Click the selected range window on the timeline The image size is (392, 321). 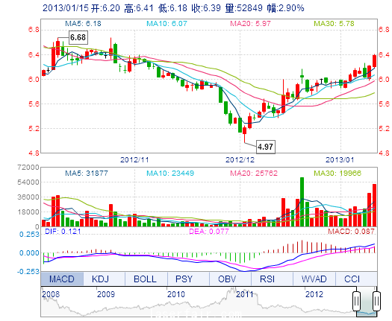coord(367,302)
